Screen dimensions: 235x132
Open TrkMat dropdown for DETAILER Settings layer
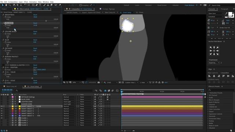[86, 97]
